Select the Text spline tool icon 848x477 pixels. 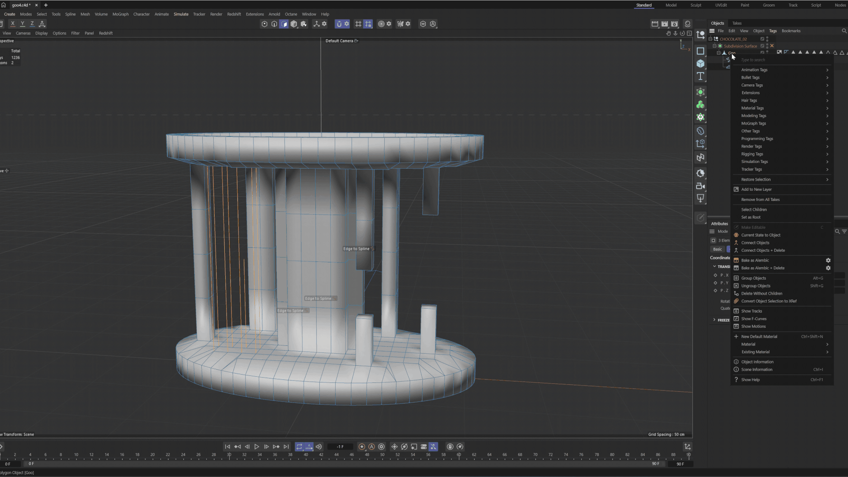point(700,76)
